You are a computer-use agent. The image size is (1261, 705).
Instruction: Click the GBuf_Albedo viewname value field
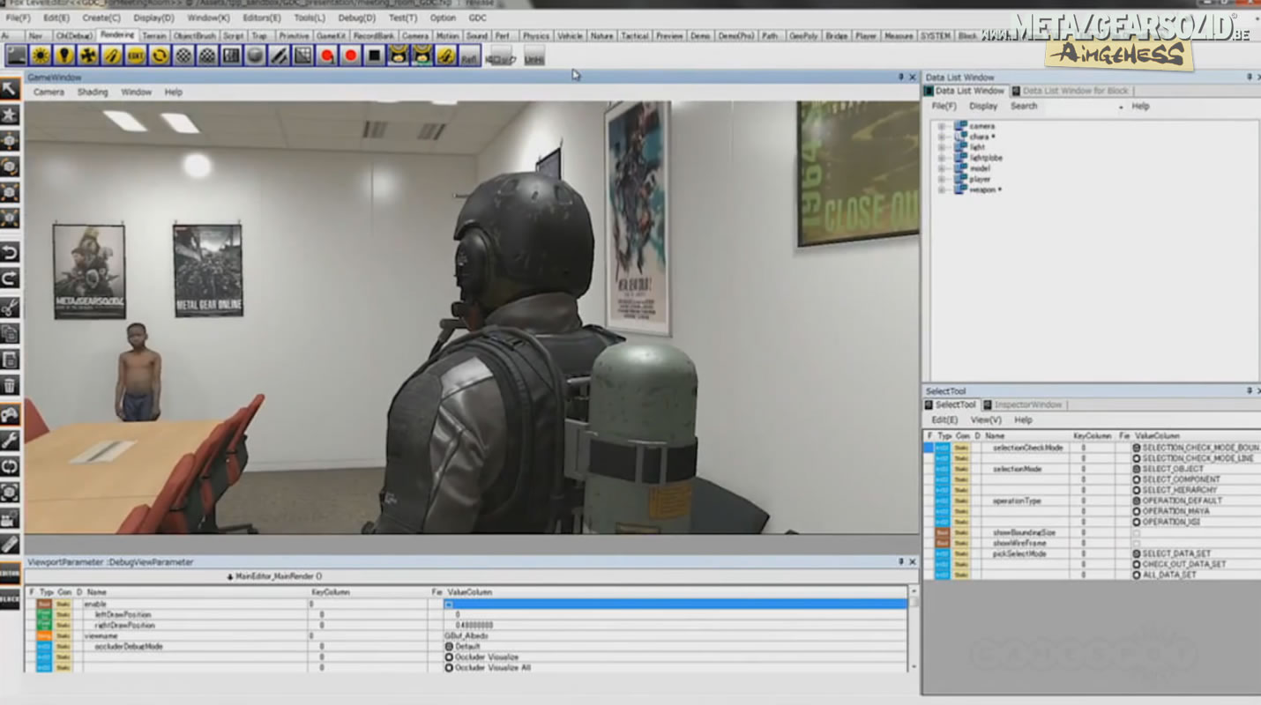[x=675, y=635]
